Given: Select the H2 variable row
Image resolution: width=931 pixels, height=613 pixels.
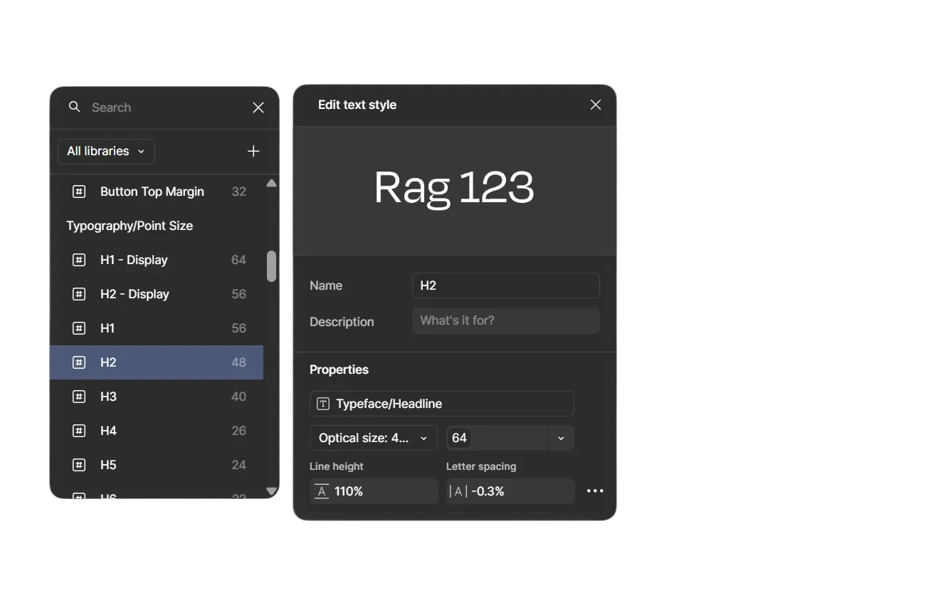Looking at the screenshot, I should tap(157, 362).
